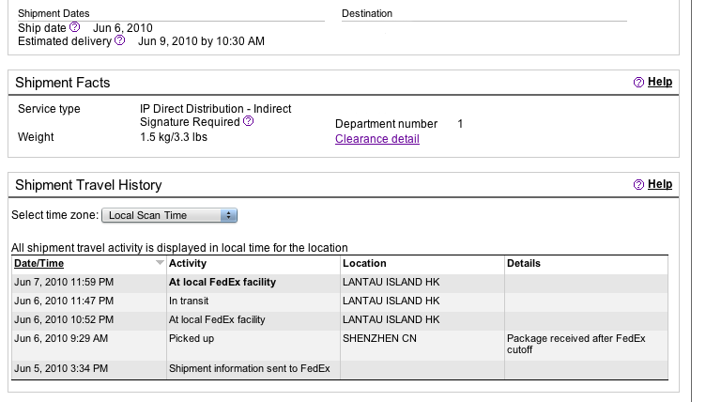The image size is (706, 402).
Task: Sort by the Date/Time column header
Action: [38, 263]
